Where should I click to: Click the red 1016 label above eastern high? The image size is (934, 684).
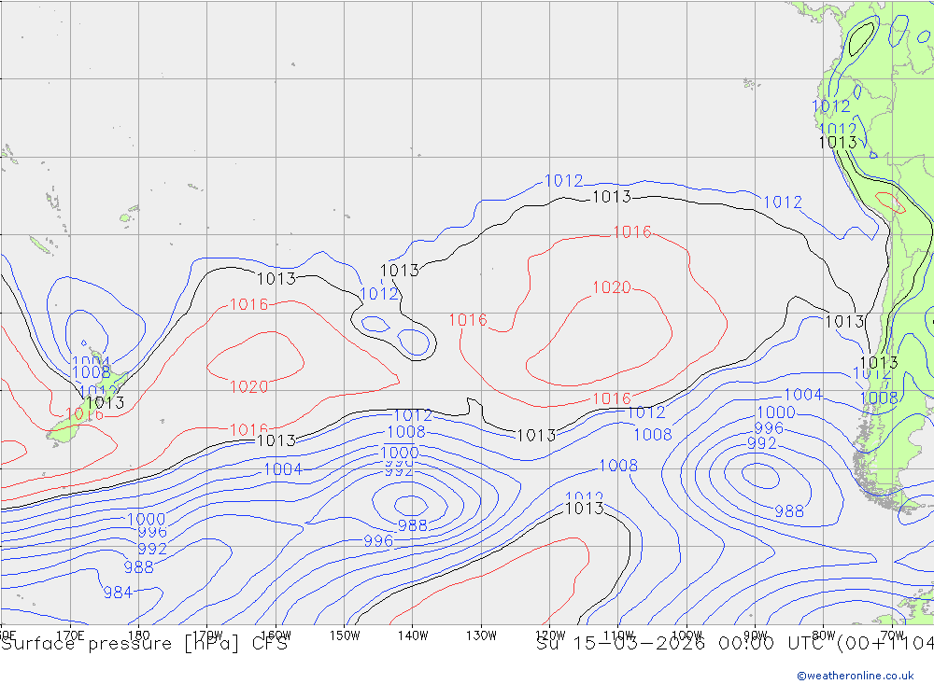(632, 232)
